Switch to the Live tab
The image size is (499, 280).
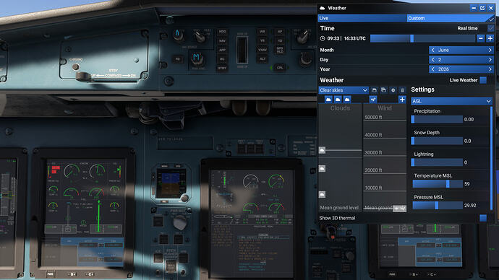tap(362, 18)
